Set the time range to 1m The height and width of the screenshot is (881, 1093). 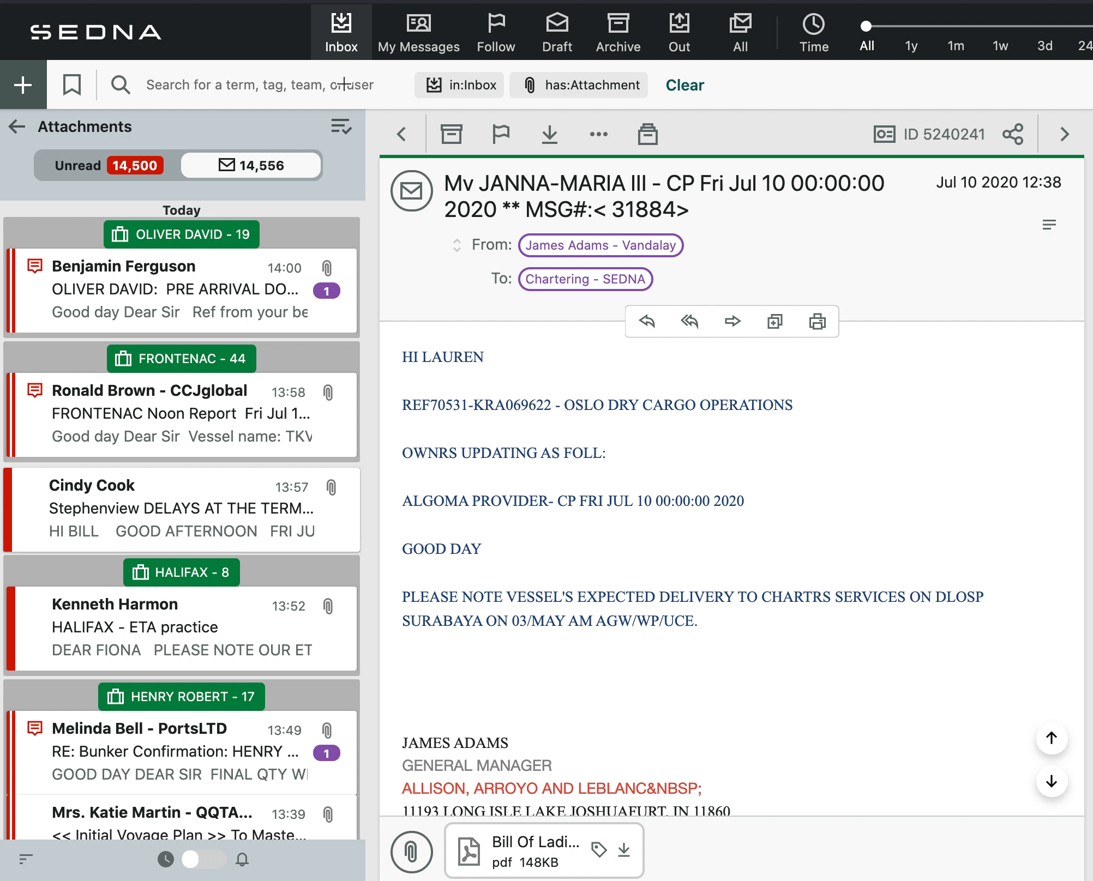tap(956, 46)
